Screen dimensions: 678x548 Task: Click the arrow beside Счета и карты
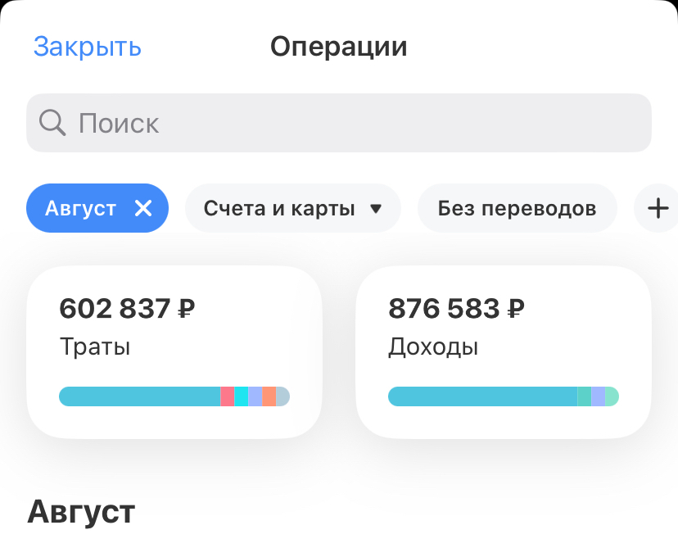[376, 209]
